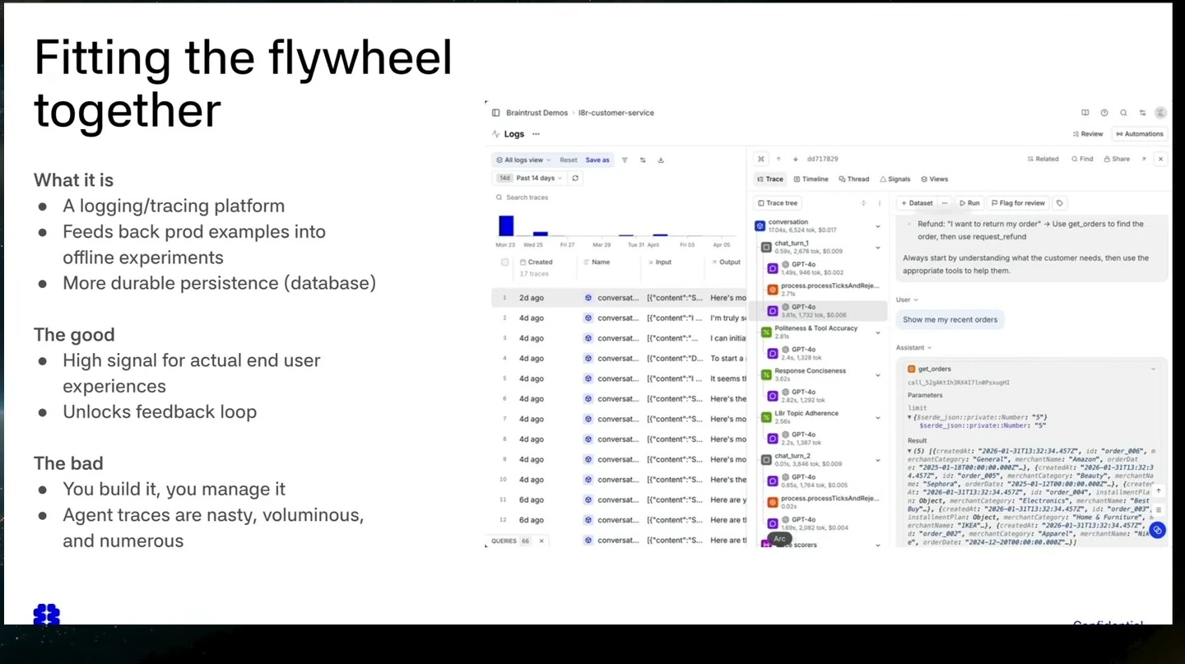
Task: Add span to Dataset
Action: (x=916, y=202)
